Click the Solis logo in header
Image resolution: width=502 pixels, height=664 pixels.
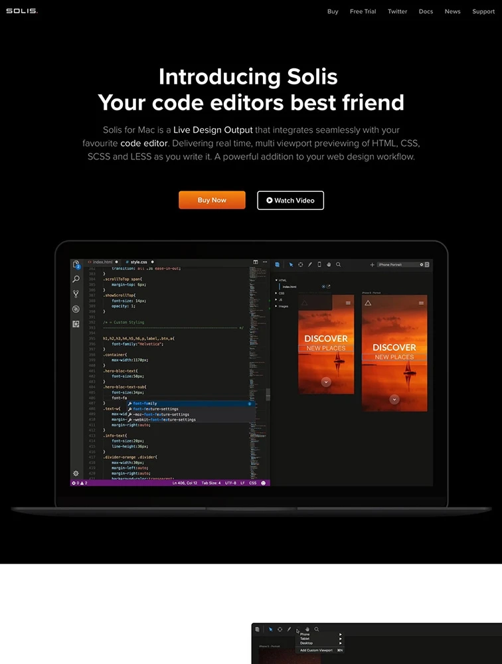coord(22,11)
